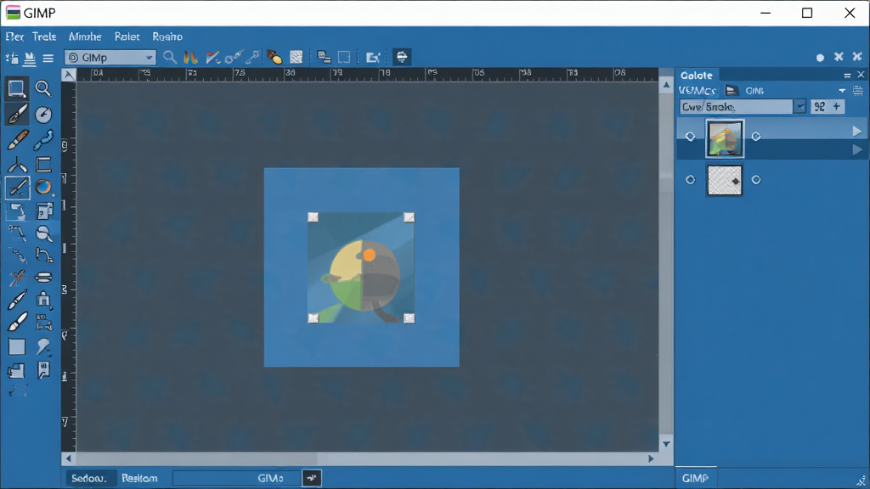870x489 pixels.
Task: Open the Galate panel tab dropdown arrow
Action: [x=842, y=90]
